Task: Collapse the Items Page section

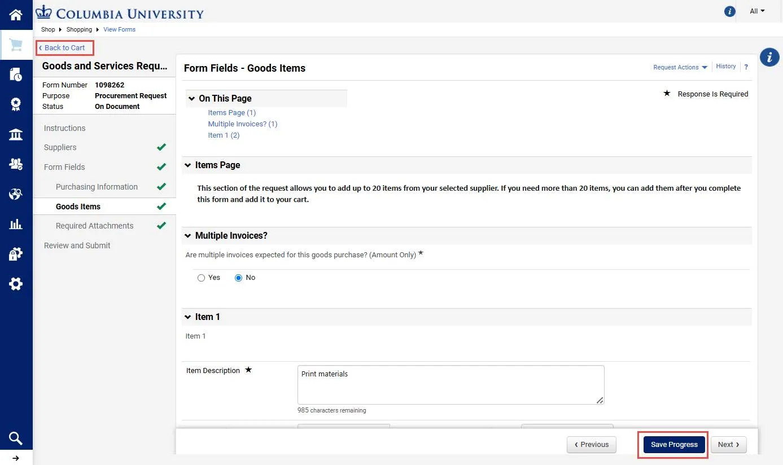Action: click(x=188, y=165)
